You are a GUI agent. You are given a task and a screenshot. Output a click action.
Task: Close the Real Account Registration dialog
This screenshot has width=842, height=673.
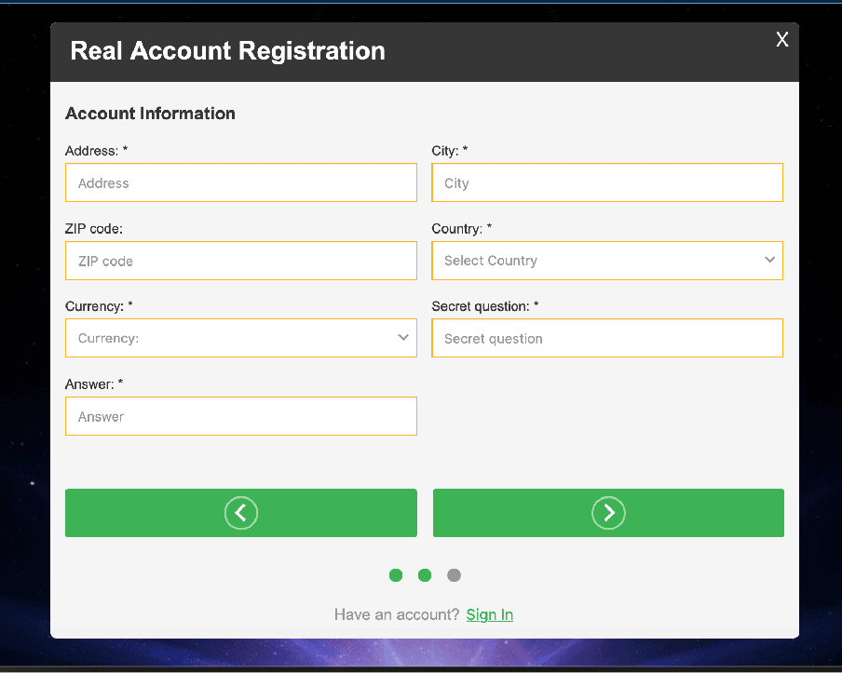[x=781, y=39]
